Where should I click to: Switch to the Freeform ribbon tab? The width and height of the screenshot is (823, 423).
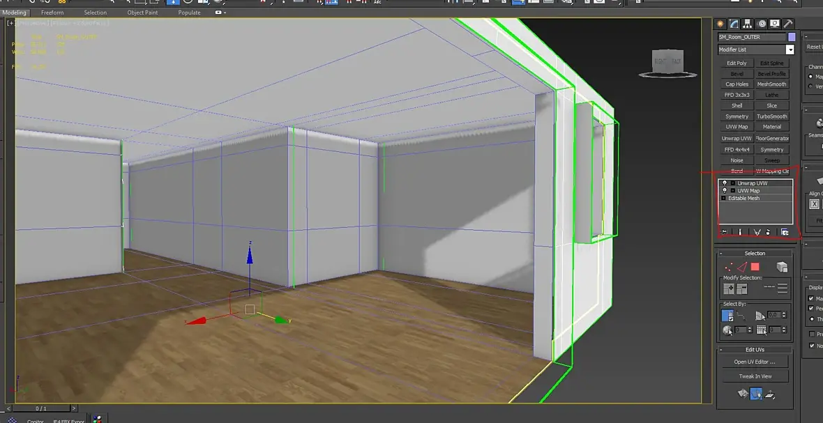52,13
